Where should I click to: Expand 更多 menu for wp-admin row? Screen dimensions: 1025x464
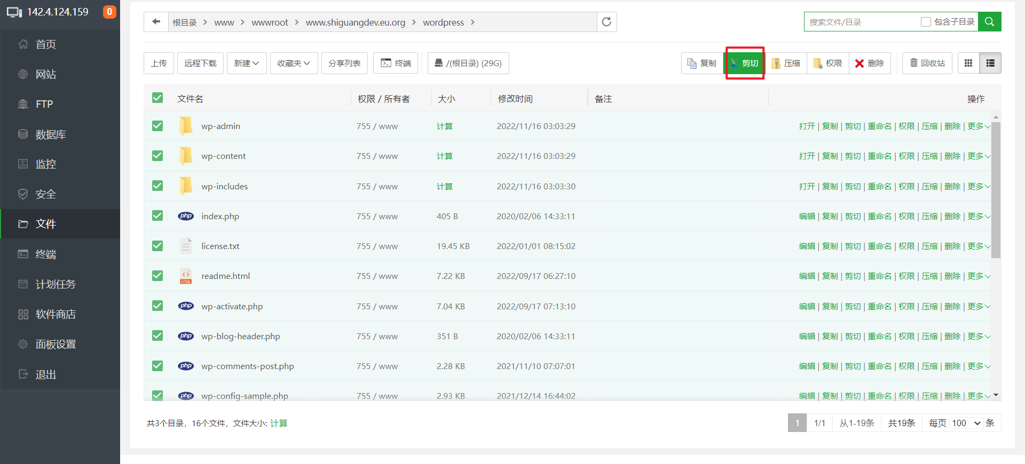pyautogui.click(x=979, y=126)
